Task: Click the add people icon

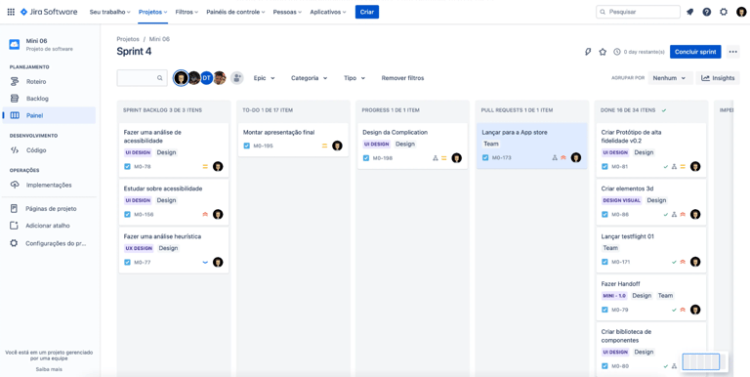Action: [236, 78]
